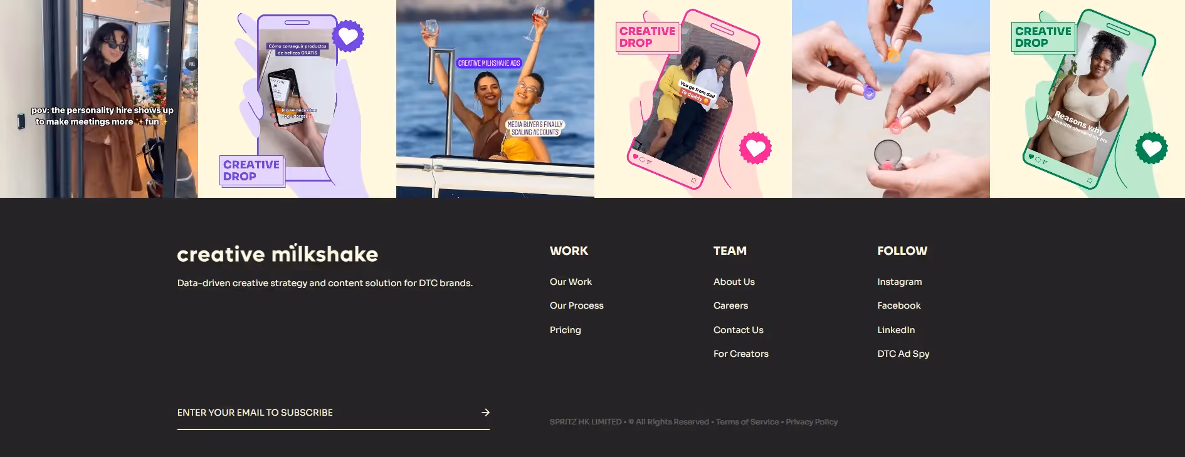The height and width of the screenshot is (457, 1185).
Task: Open the Pricing link
Action: tap(565, 330)
